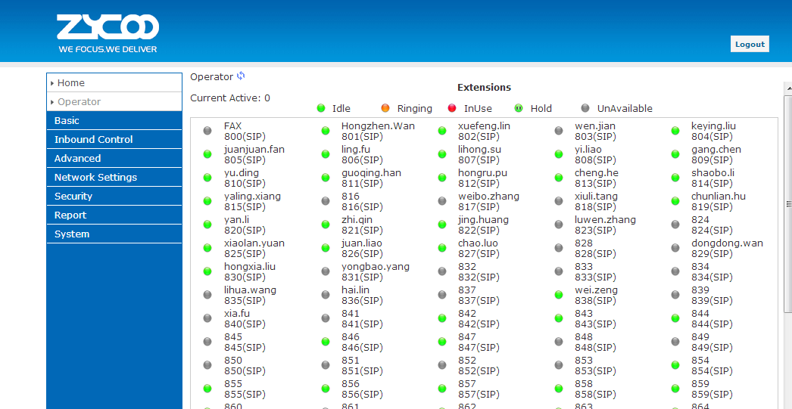Go to the Security section
The width and height of the screenshot is (792, 409).
(x=73, y=197)
